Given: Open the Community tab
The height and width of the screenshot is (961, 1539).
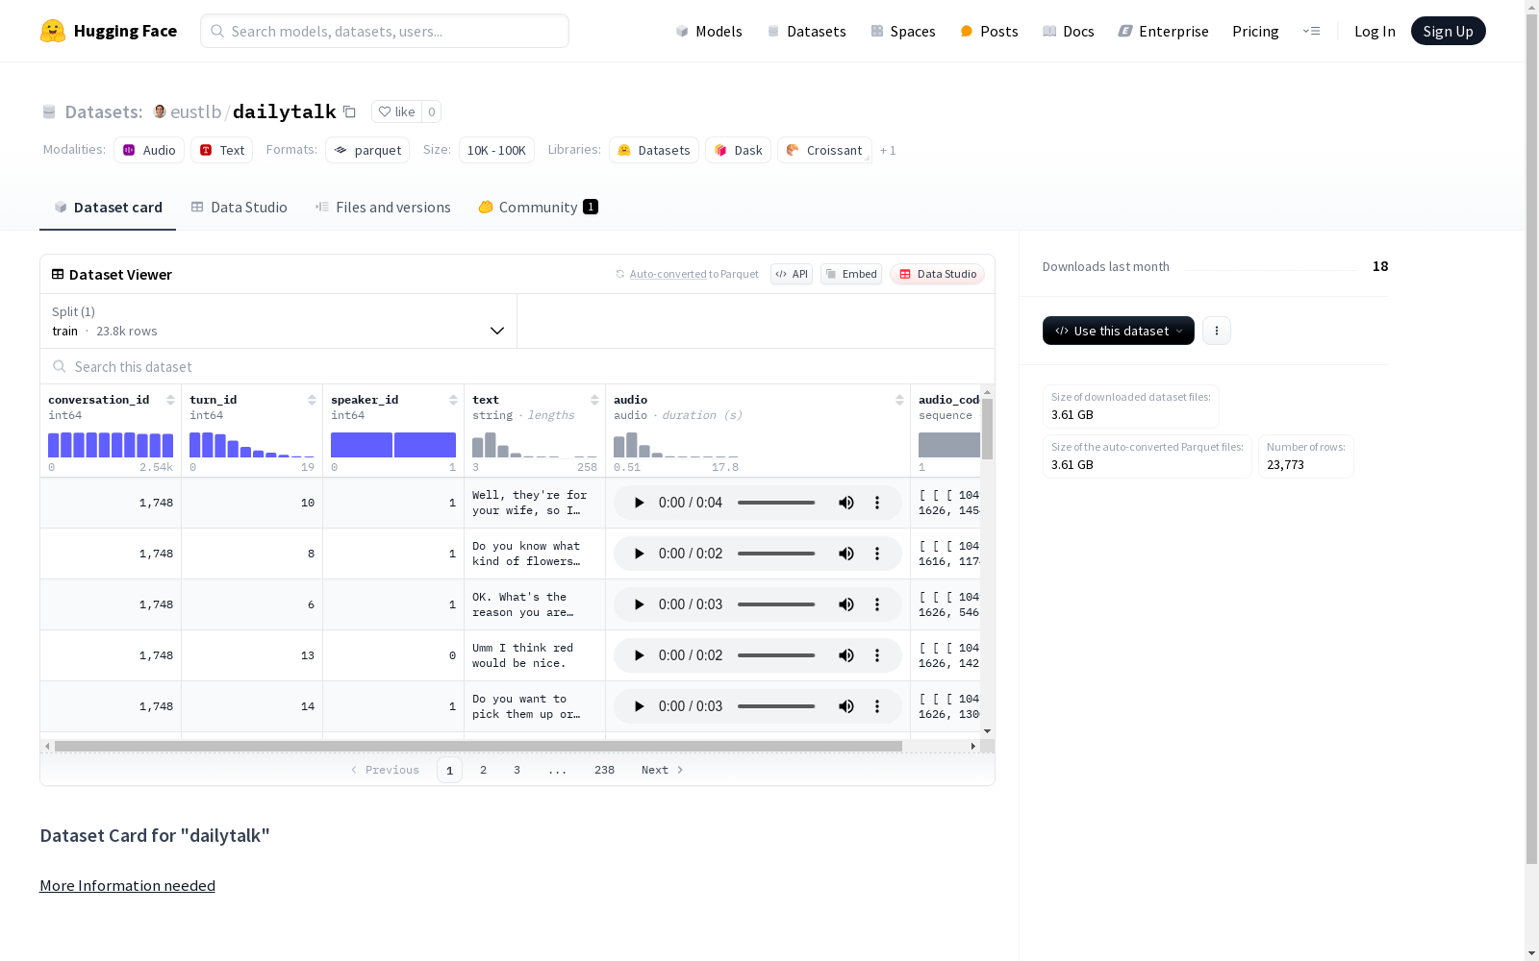Looking at the screenshot, I should (539, 207).
